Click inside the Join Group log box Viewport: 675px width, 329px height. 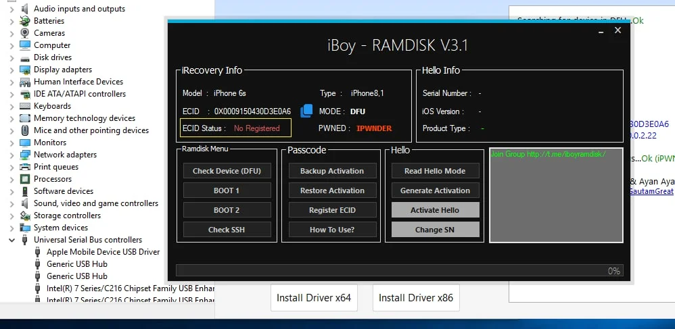click(556, 195)
